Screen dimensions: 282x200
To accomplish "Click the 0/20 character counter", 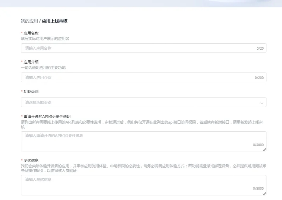I will tap(260, 48).
